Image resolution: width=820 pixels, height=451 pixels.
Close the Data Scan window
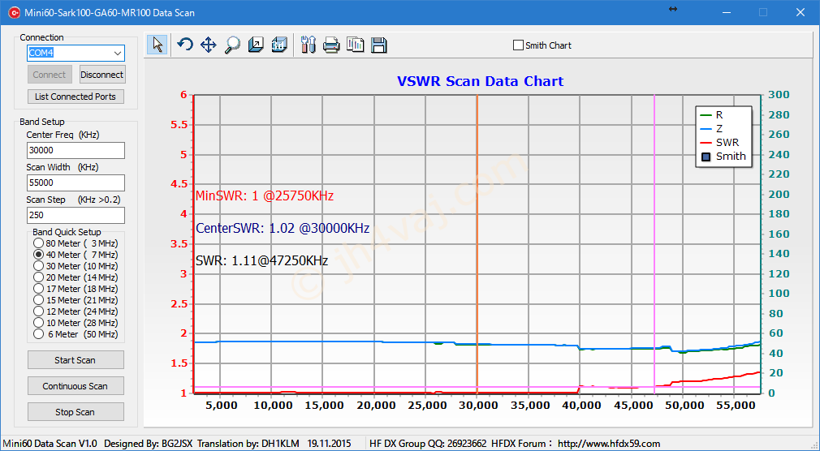[x=801, y=12]
